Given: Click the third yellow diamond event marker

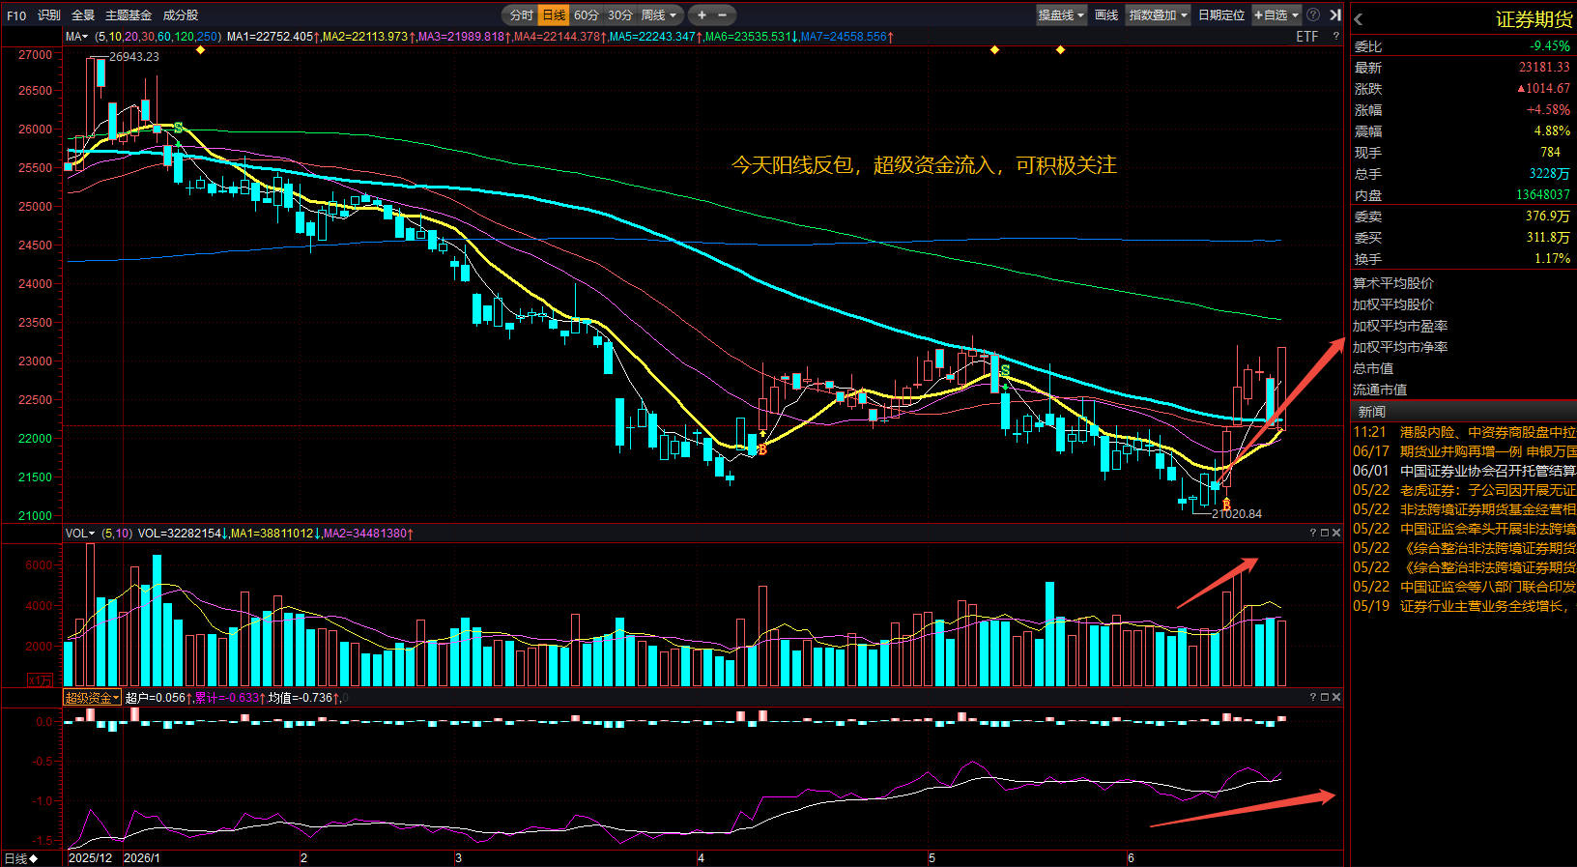Looking at the screenshot, I should click(x=1060, y=49).
